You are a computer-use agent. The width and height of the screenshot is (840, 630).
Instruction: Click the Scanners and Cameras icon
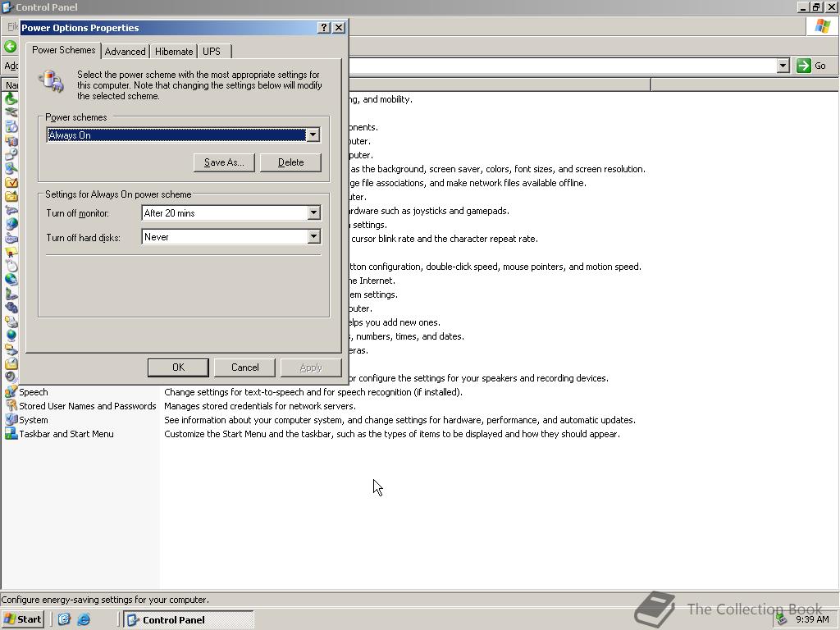(11, 349)
